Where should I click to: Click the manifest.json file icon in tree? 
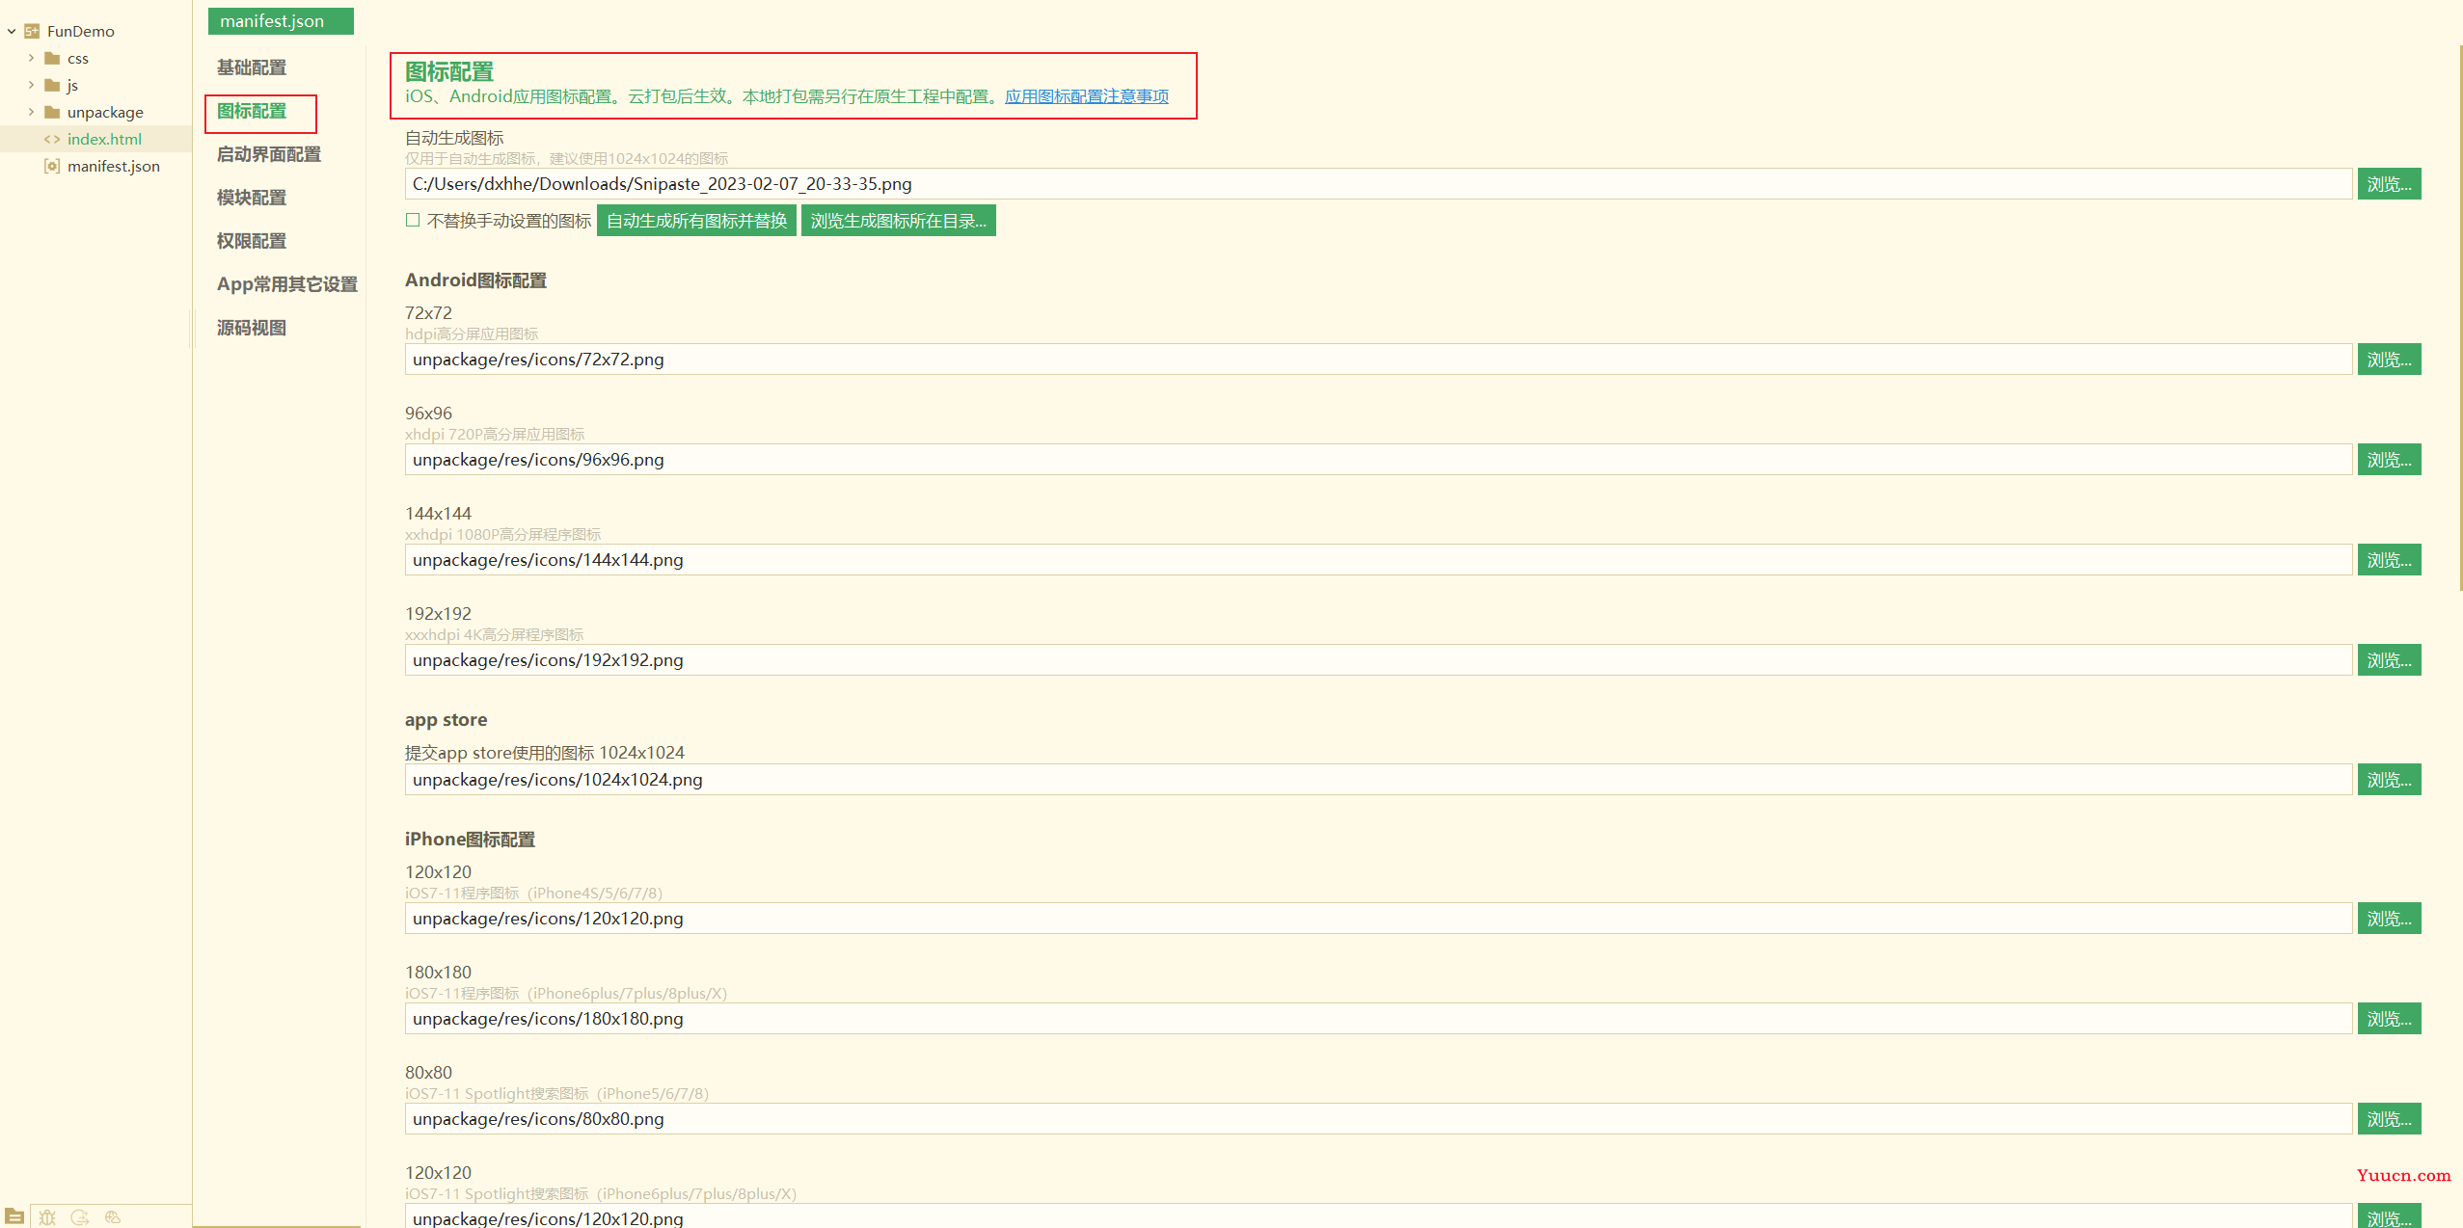coord(52,166)
